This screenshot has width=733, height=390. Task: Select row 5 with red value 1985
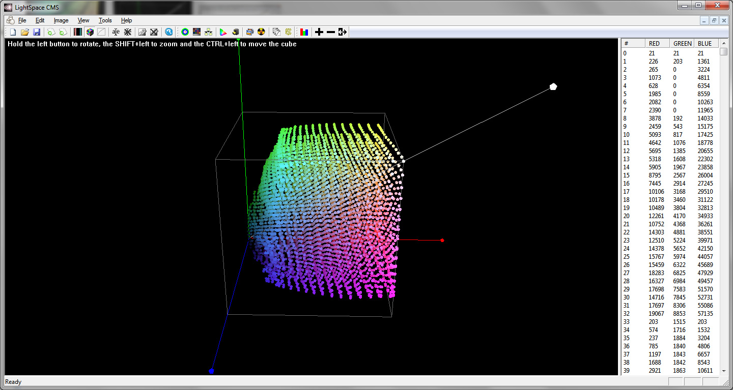click(x=670, y=94)
